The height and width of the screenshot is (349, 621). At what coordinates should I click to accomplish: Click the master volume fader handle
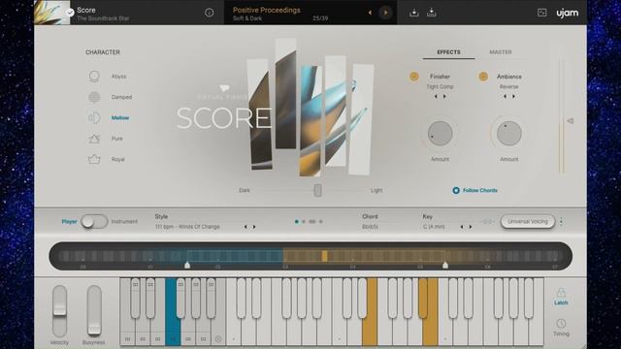point(571,120)
